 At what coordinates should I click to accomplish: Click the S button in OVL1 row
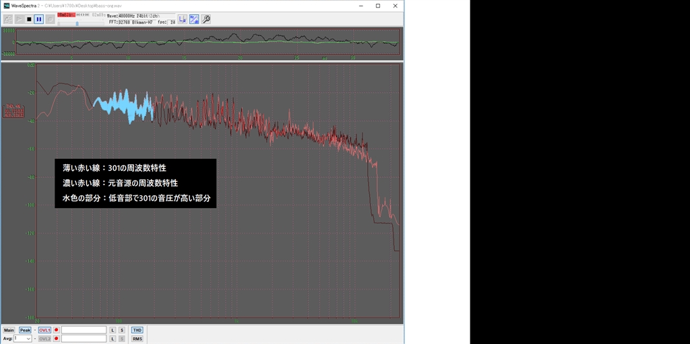click(x=122, y=330)
